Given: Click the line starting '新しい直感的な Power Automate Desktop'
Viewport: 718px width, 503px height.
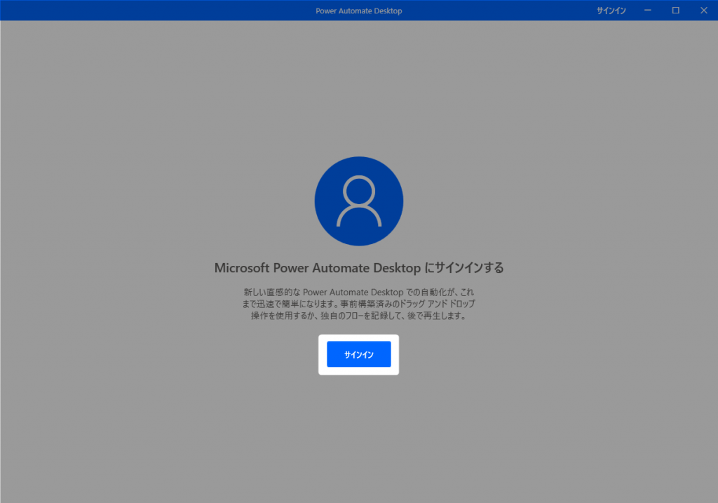Looking at the screenshot, I should (x=358, y=292).
